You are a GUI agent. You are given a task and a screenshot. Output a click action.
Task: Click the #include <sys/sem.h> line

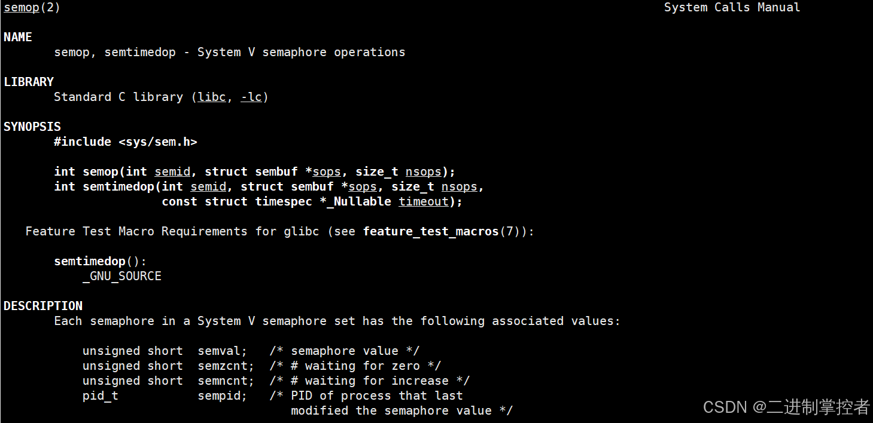[126, 142]
